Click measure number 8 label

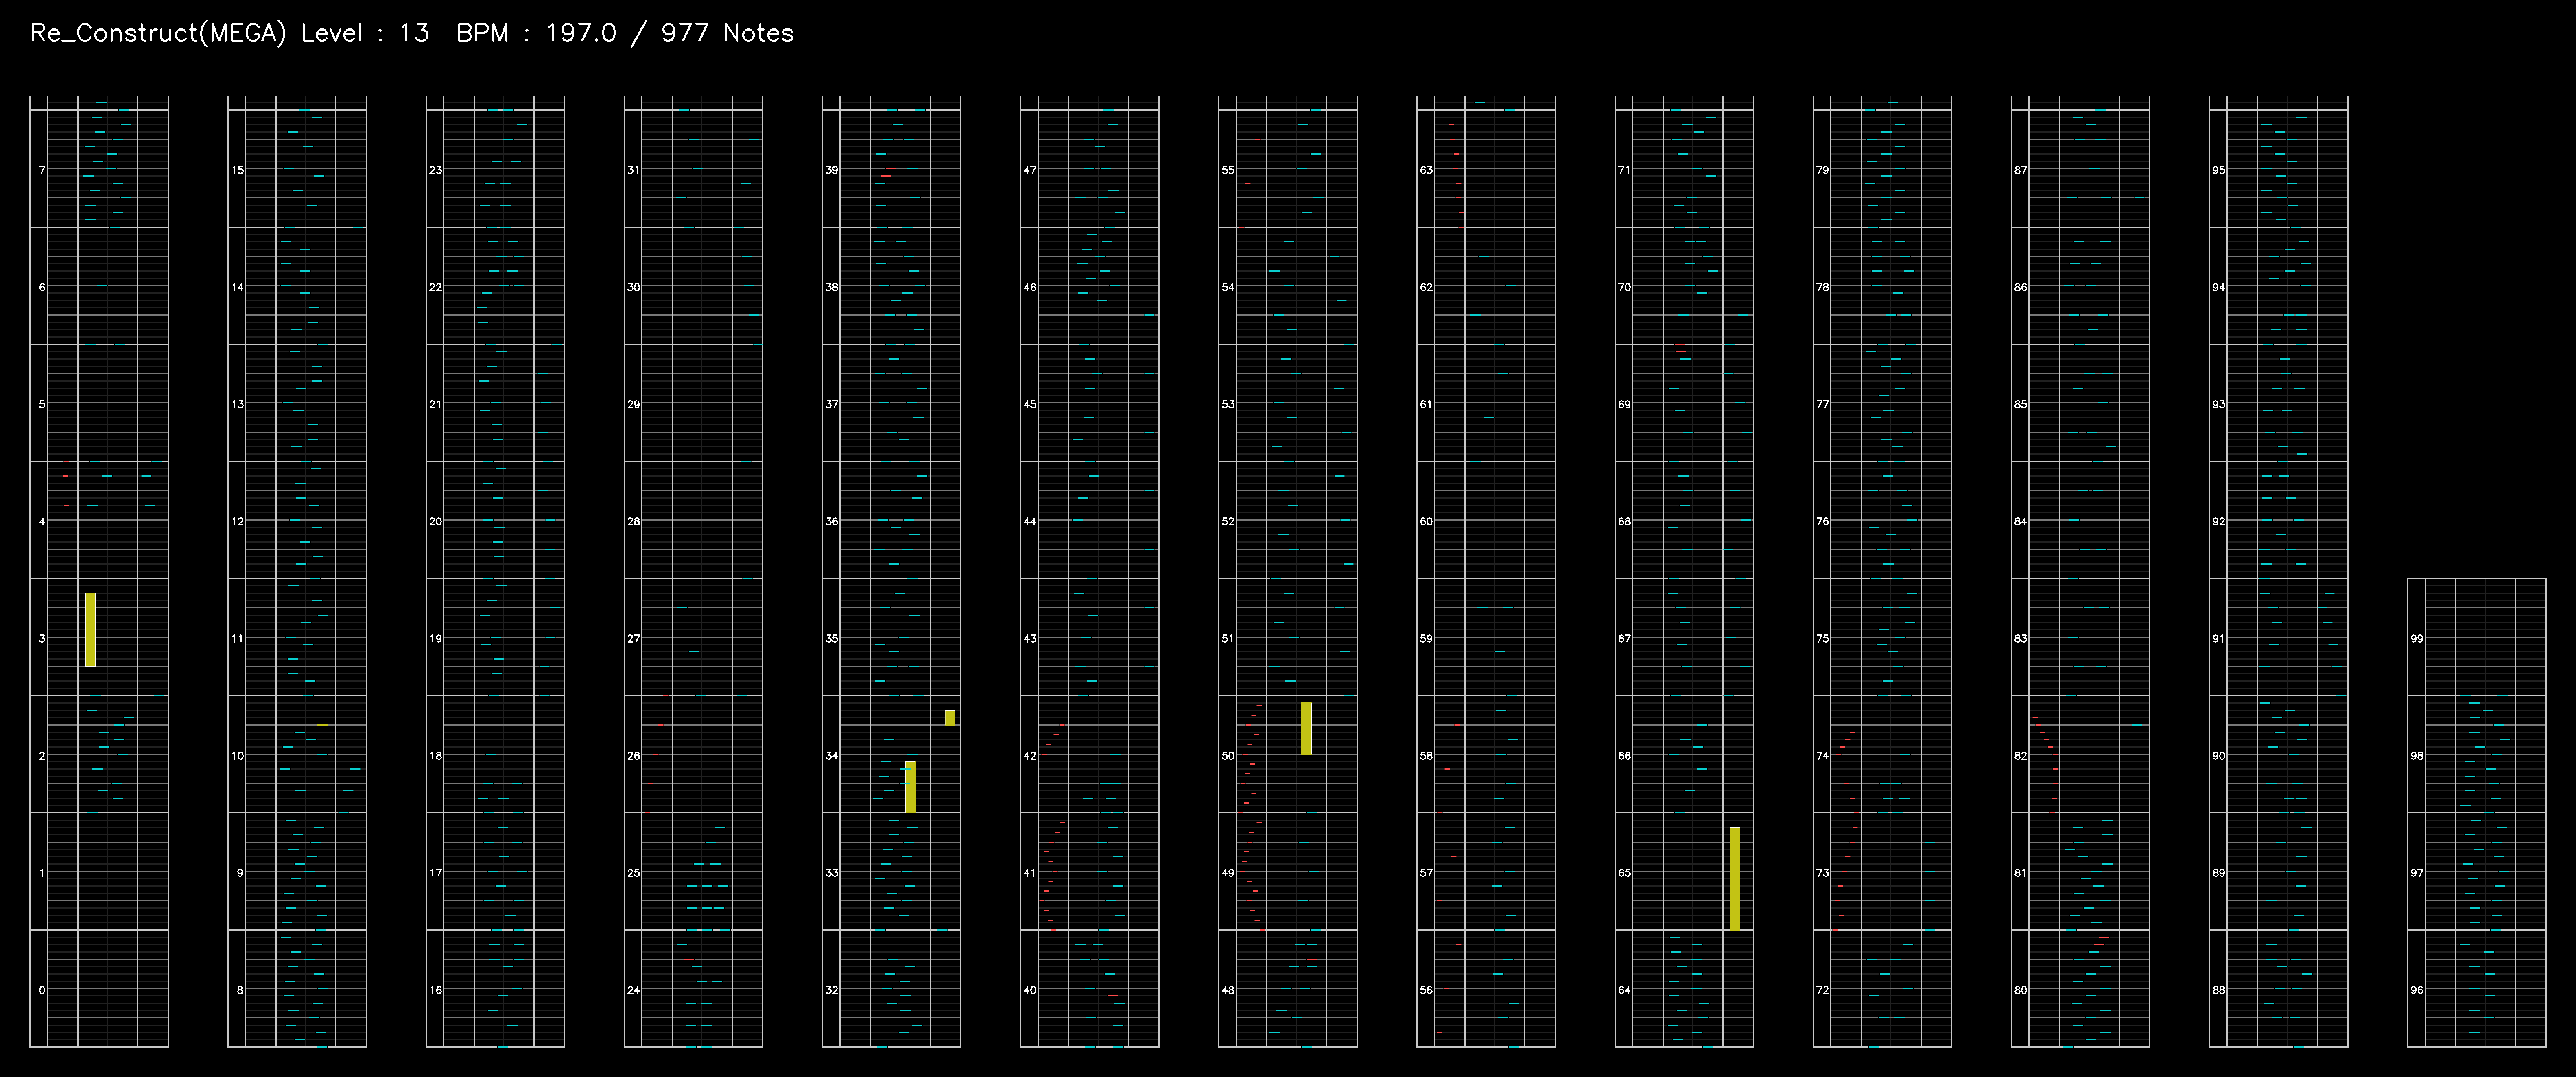240,990
